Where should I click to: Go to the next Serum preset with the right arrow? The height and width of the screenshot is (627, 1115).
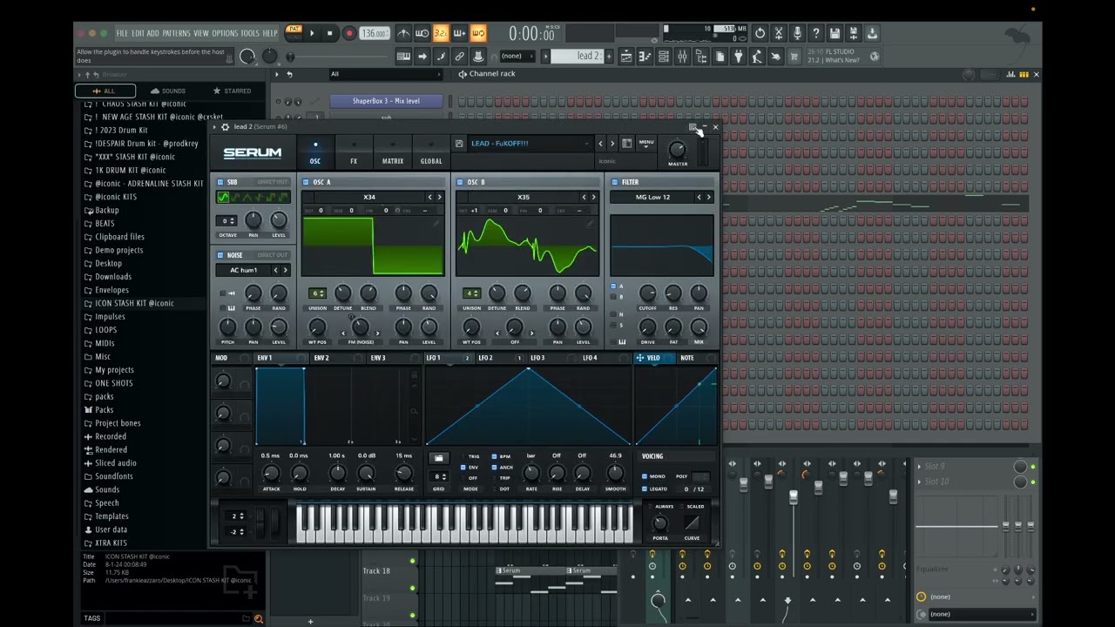[x=612, y=144]
